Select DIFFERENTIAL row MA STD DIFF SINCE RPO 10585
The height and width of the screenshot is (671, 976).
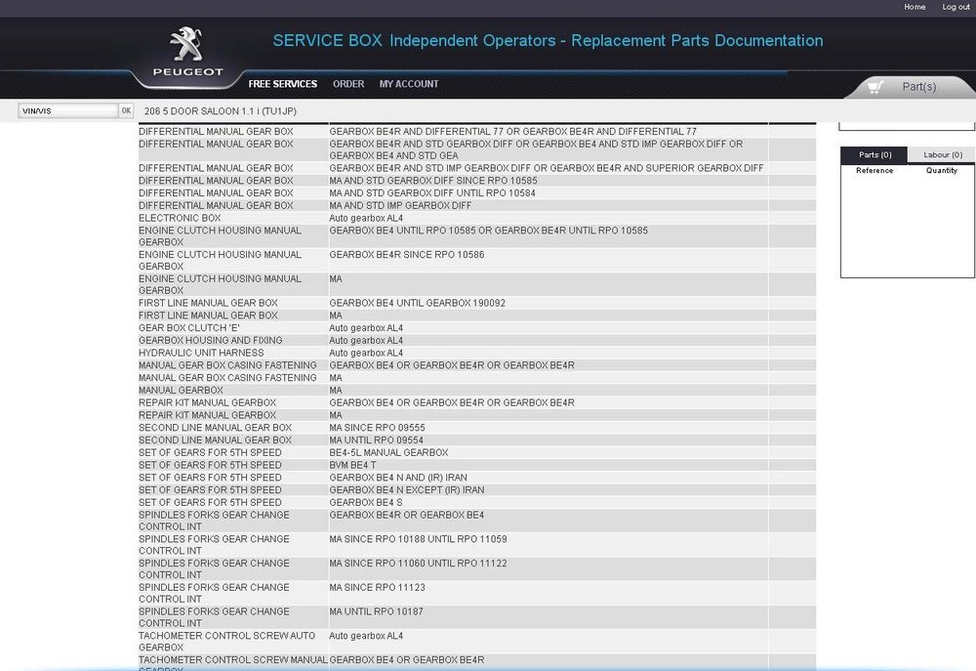tap(477, 181)
